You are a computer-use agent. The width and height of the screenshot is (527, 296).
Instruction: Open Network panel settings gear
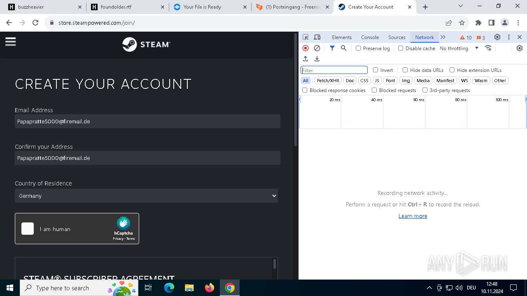point(520,48)
